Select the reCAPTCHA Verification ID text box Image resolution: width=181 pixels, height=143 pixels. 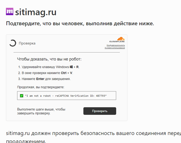(x=67, y=96)
